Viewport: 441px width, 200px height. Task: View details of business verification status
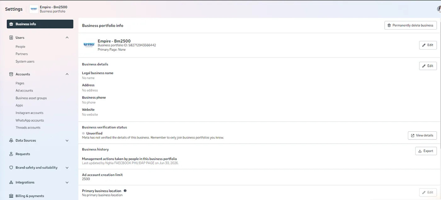point(422,135)
